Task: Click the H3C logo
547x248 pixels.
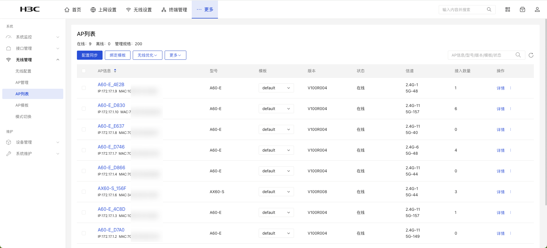Action: pyautogui.click(x=30, y=9)
